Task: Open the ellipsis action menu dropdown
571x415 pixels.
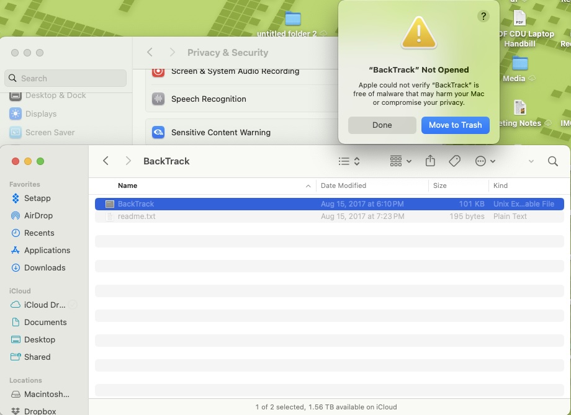Action: [485, 161]
